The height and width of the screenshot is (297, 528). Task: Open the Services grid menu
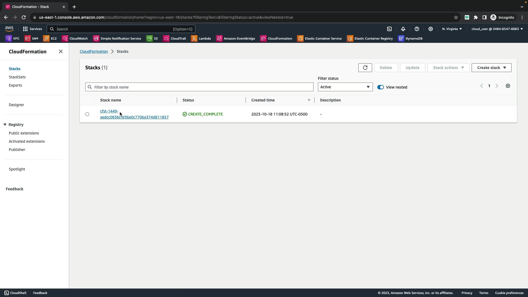(x=32, y=29)
